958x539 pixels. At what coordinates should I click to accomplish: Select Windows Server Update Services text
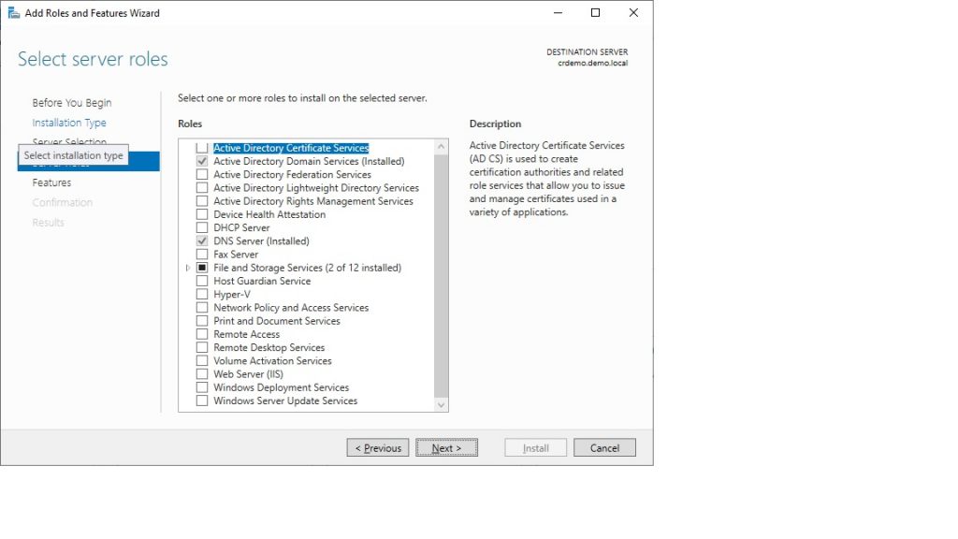coord(285,401)
